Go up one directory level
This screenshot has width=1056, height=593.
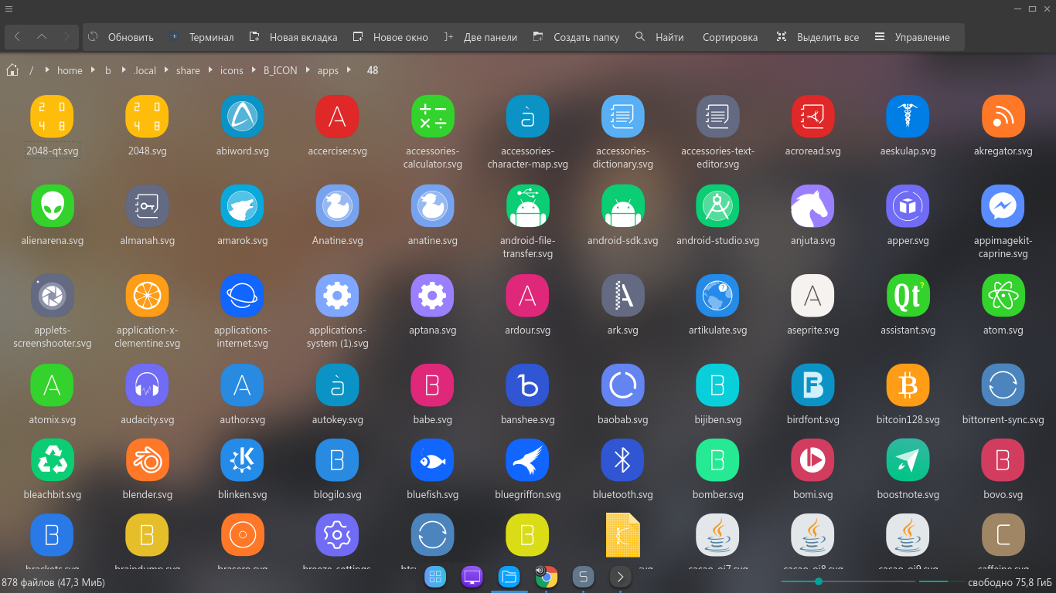pyautogui.click(x=42, y=36)
